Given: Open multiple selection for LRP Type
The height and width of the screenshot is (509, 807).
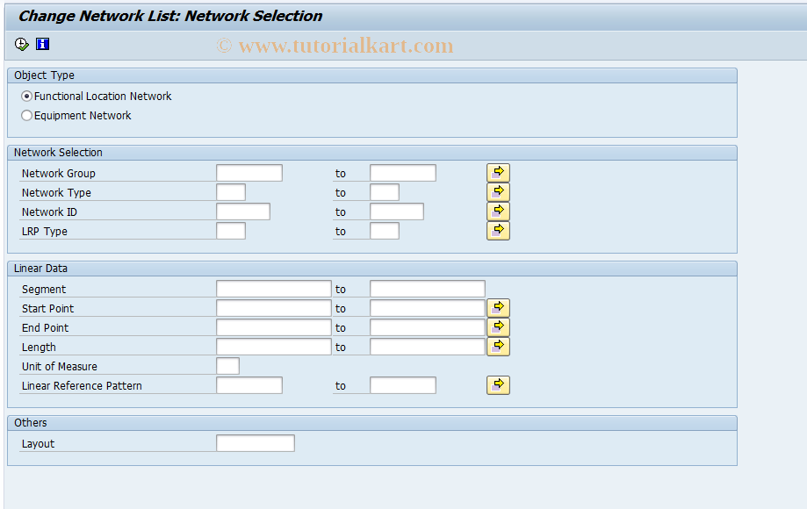Looking at the screenshot, I should tap(497, 231).
